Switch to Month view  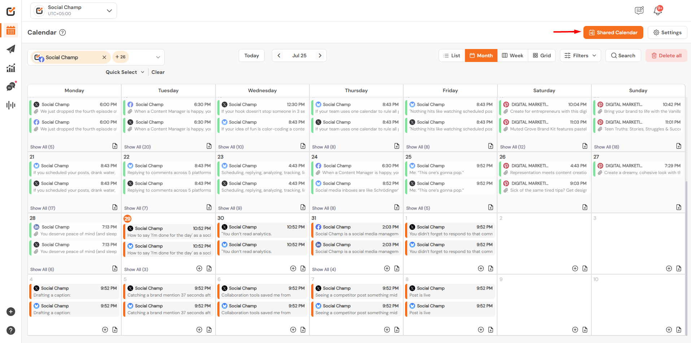(x=481, y=55)
